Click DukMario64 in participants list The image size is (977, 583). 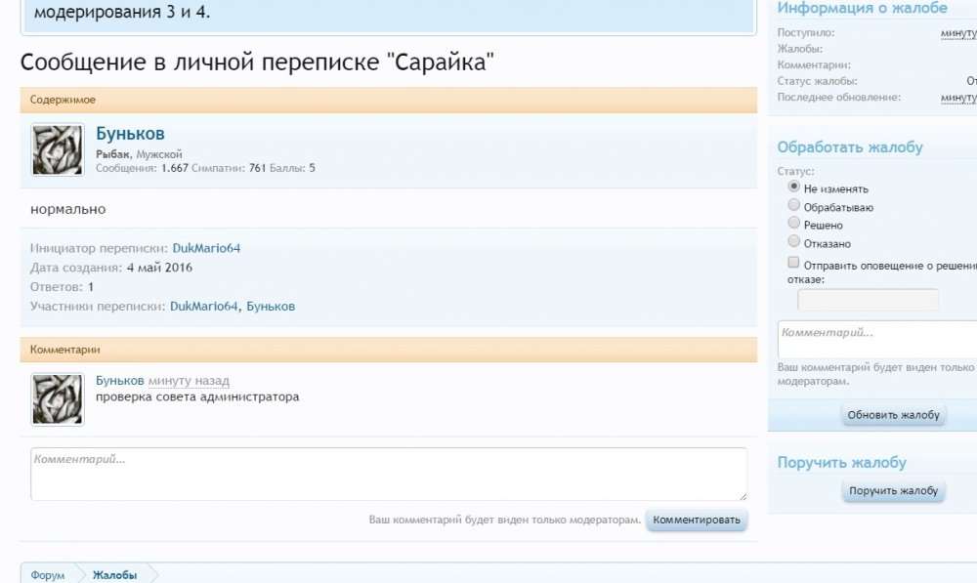click(203, 307)
